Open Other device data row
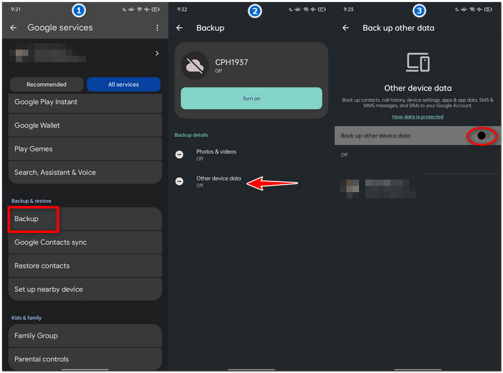Image resolution: width=503 pixels, height=373 pixels. [x=251, y=181]
